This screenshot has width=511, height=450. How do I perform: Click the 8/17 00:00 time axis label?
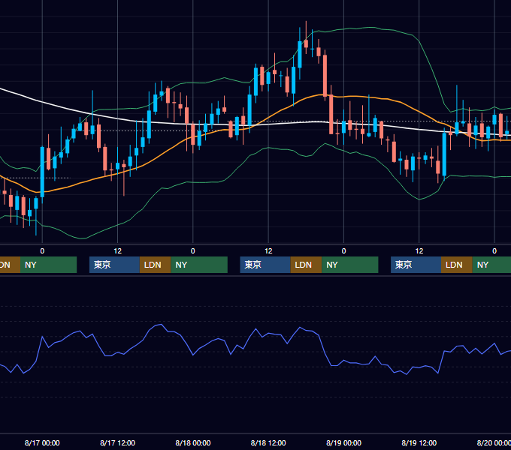[42, 442]
